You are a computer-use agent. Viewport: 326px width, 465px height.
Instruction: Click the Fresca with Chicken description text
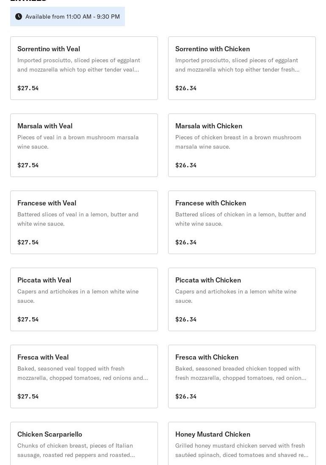click(240, 373)
